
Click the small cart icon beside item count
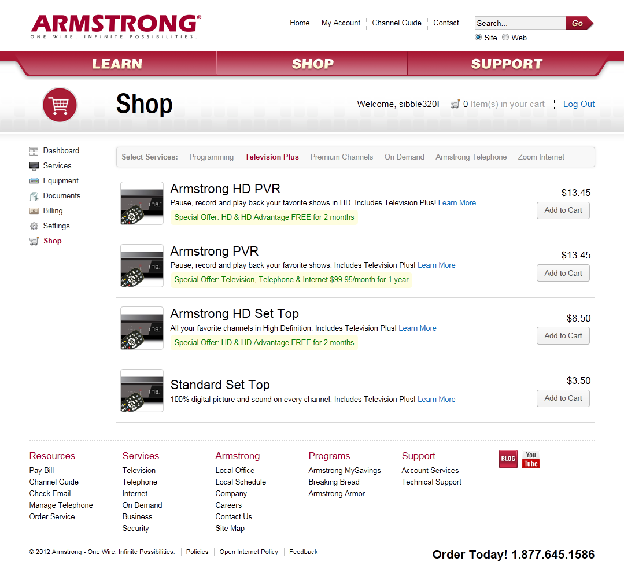(455, 104)
